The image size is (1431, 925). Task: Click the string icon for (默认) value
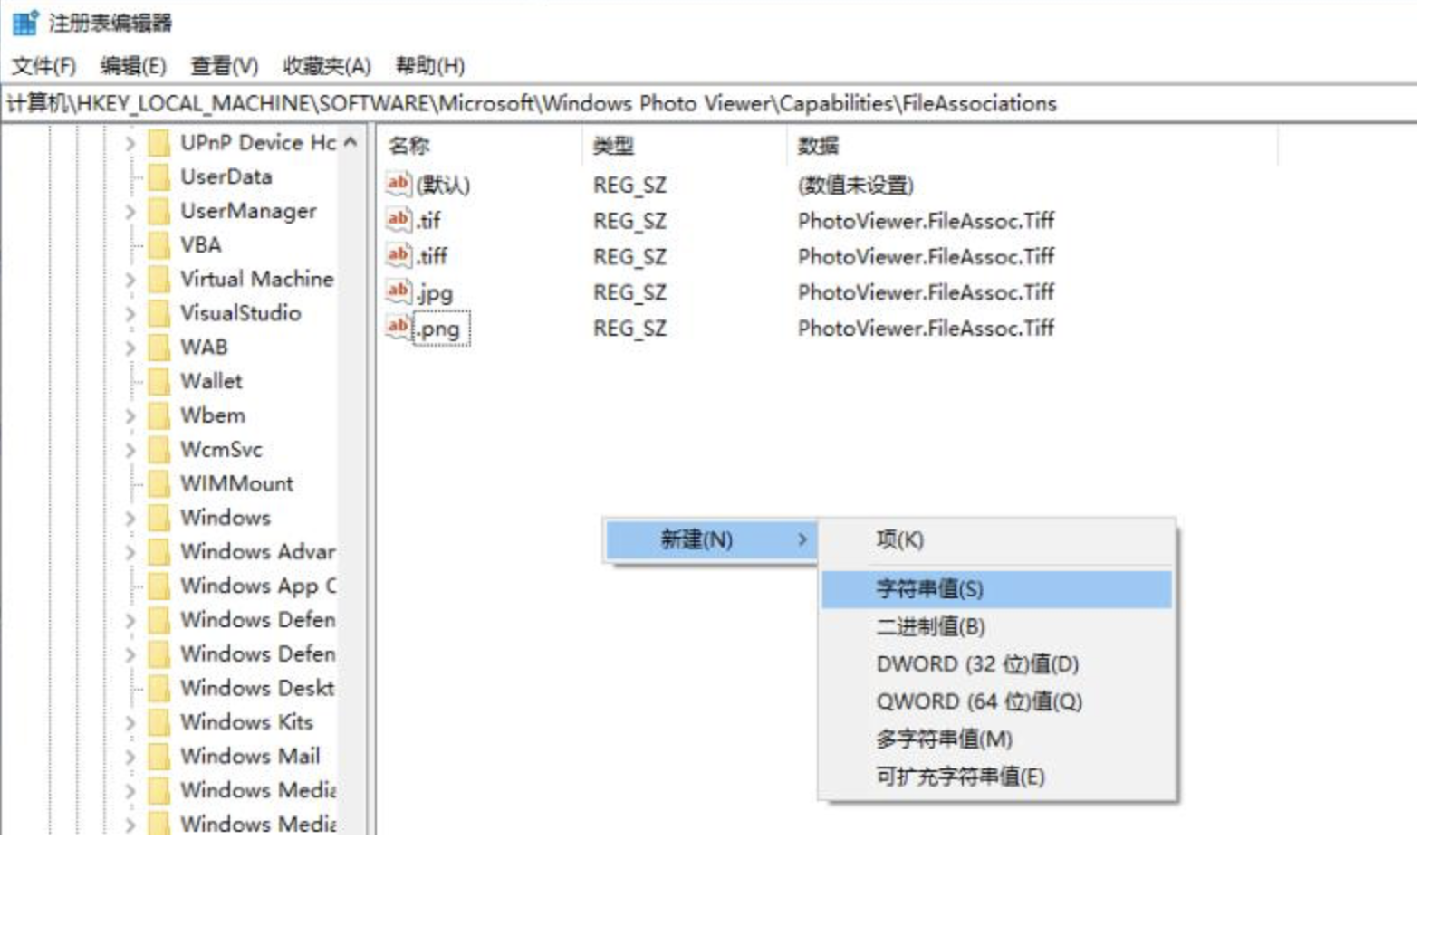point(399,184)
